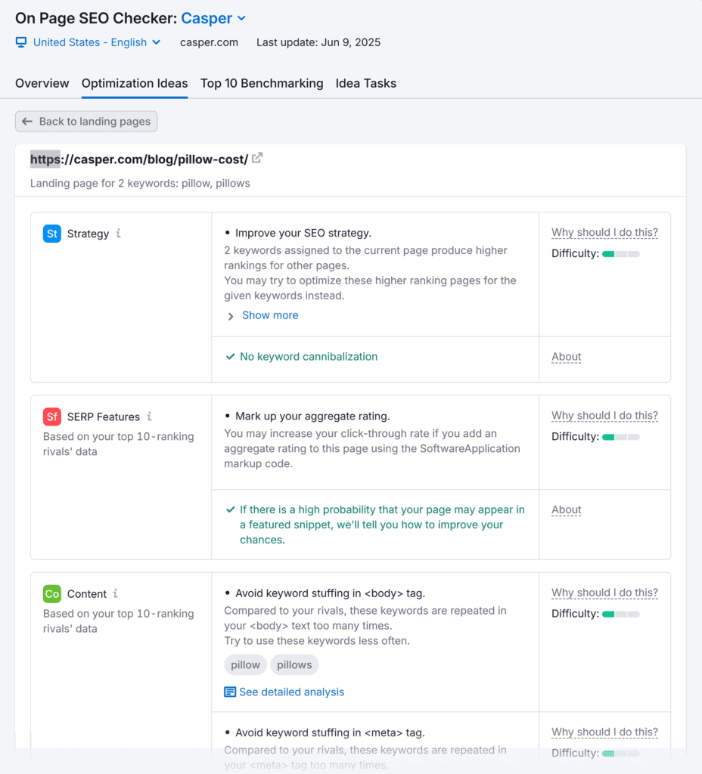Click the Difficulty bar under Content section
702x774 pixels.
point(620,614)
